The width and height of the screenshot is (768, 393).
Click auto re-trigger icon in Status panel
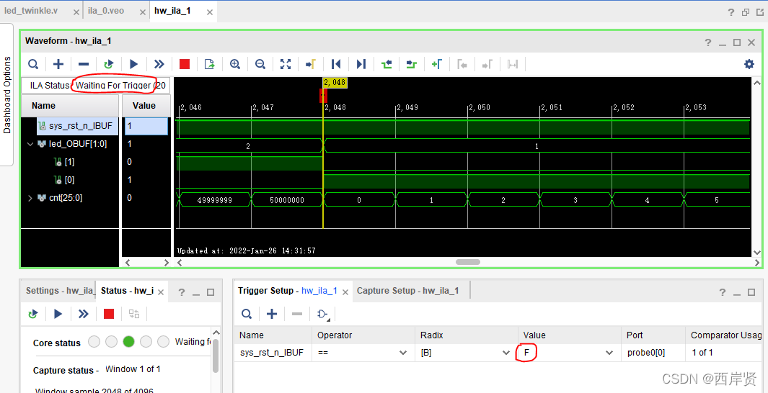click(33, 314)
